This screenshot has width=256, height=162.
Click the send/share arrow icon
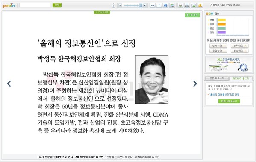click(194, 6)
